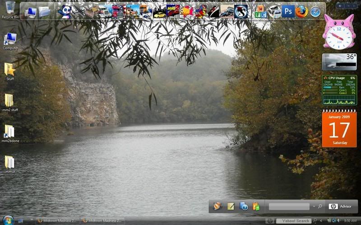Click the panda icon in the dock

tap(65, 12)
